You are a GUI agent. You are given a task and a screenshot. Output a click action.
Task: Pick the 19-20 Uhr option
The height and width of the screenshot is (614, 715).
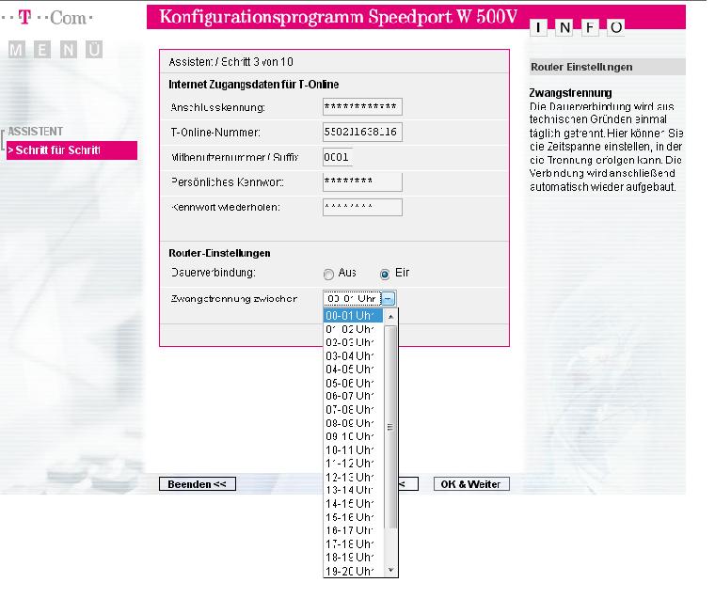point(353,571)
